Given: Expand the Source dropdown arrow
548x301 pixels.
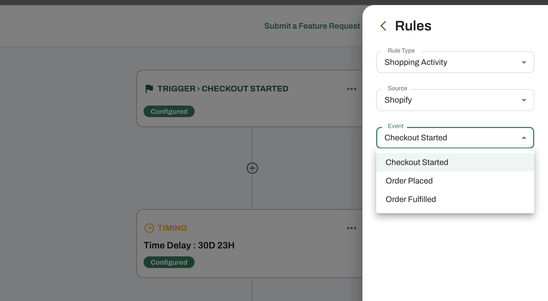Looking at the screenshot, I should (524, 100).
